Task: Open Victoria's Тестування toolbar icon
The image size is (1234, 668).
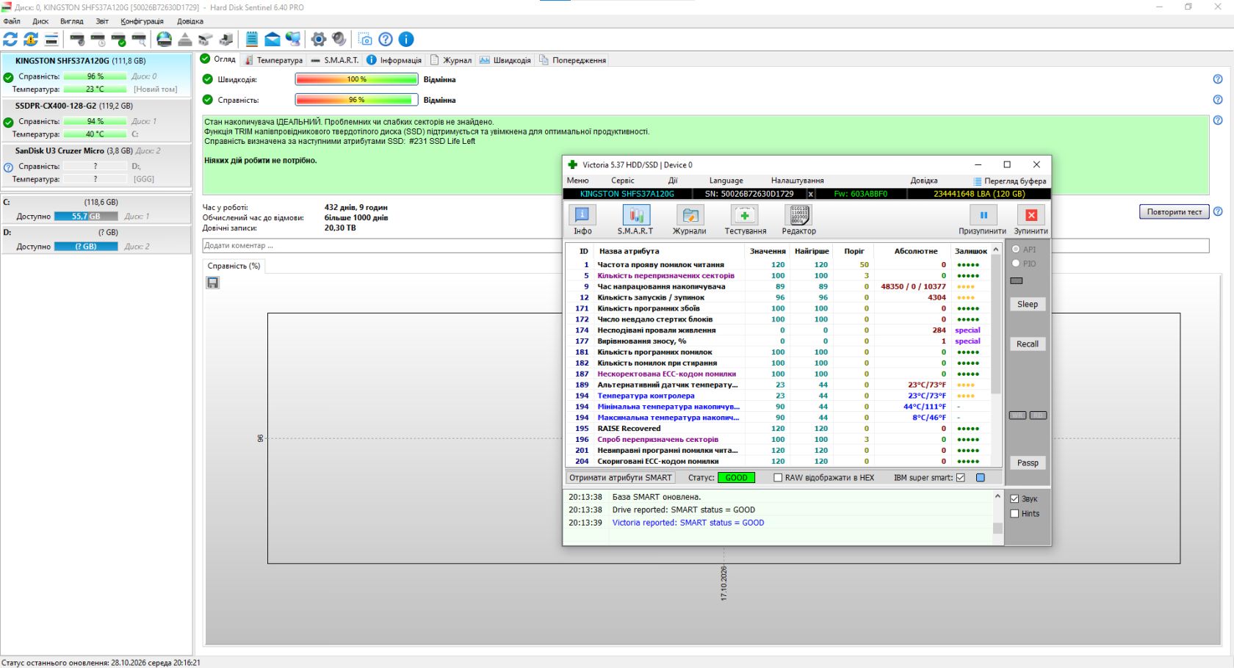Action: click(745, 214)
